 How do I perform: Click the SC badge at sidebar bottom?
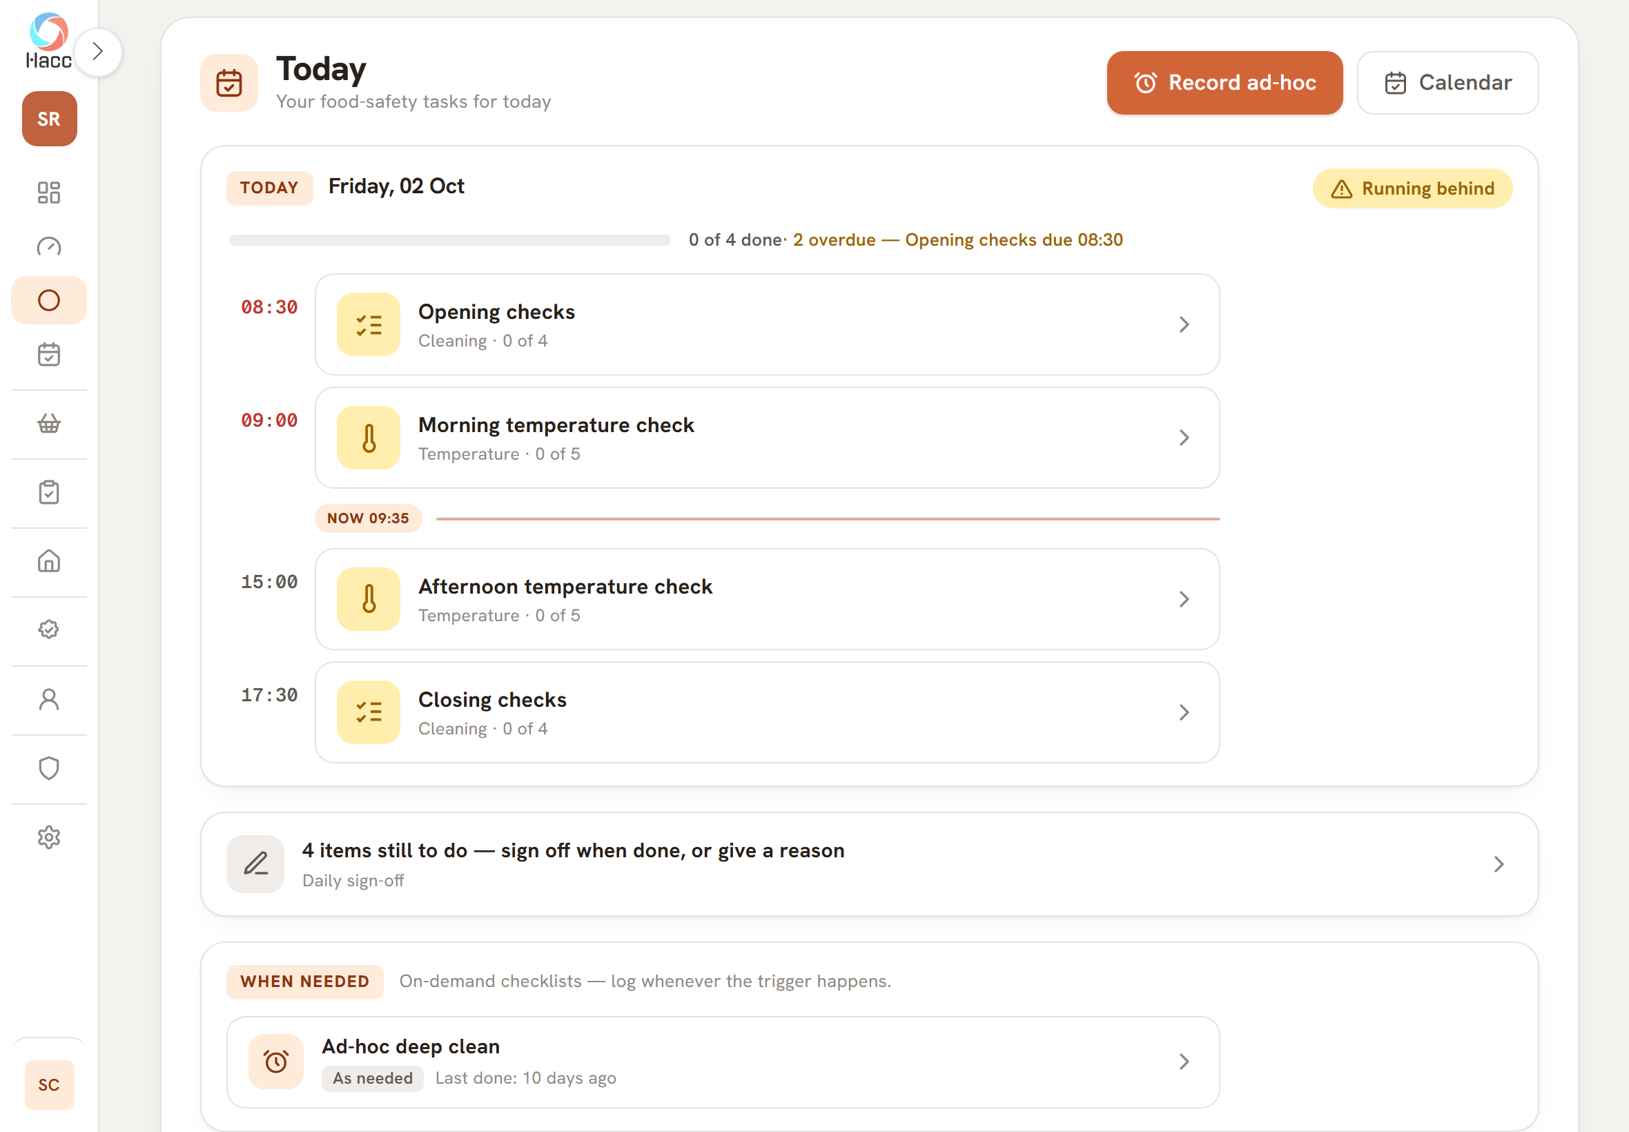[x=49, y=1084]
